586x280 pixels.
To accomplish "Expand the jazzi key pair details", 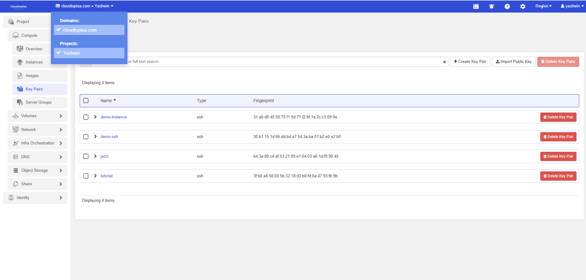I will (95, 156).
